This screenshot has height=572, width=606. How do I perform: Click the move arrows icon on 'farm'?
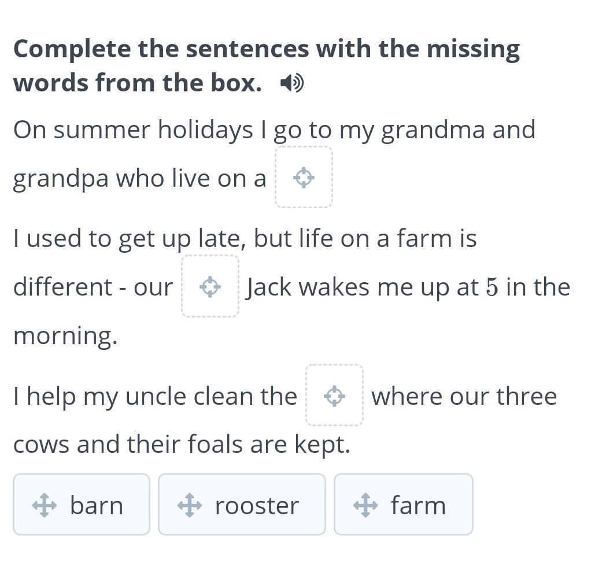[365, 505]
